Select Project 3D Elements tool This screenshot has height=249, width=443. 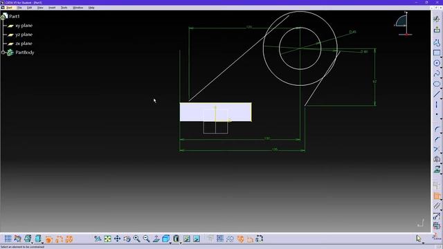437,169
